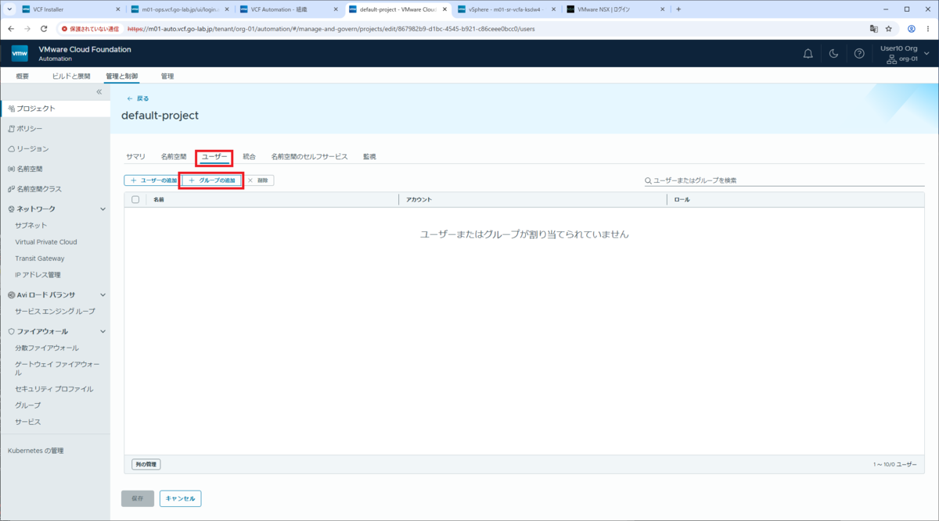Toggle dark mode moon icon

point(834,54)
